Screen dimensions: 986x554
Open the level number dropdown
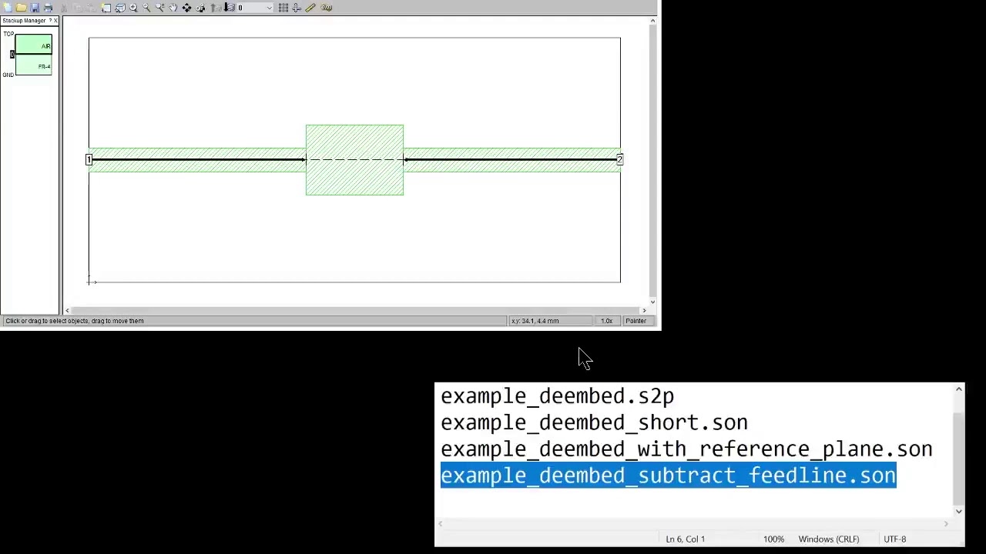coord(269,8)
